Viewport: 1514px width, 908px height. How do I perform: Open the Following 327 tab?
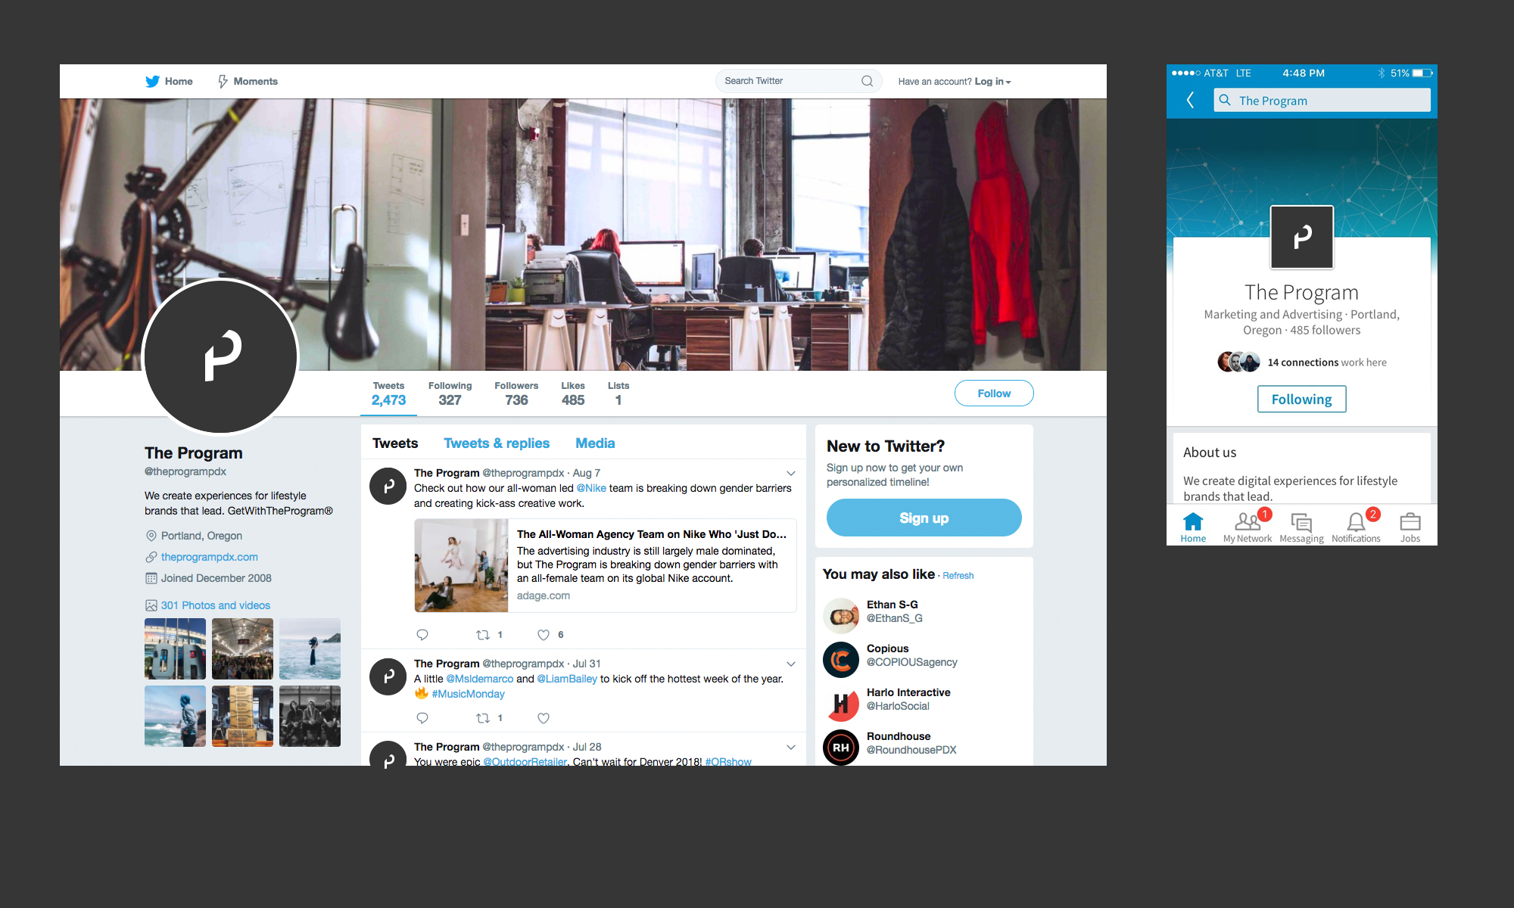pos(450,394)
